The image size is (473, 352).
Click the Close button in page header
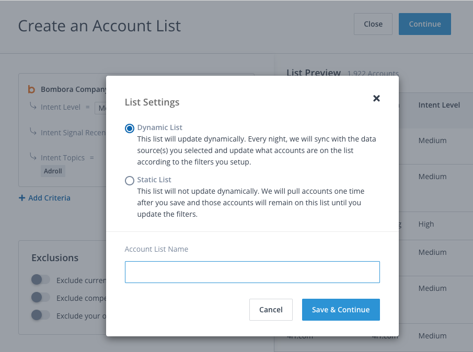pyautogui.click(x=373, y=24)
